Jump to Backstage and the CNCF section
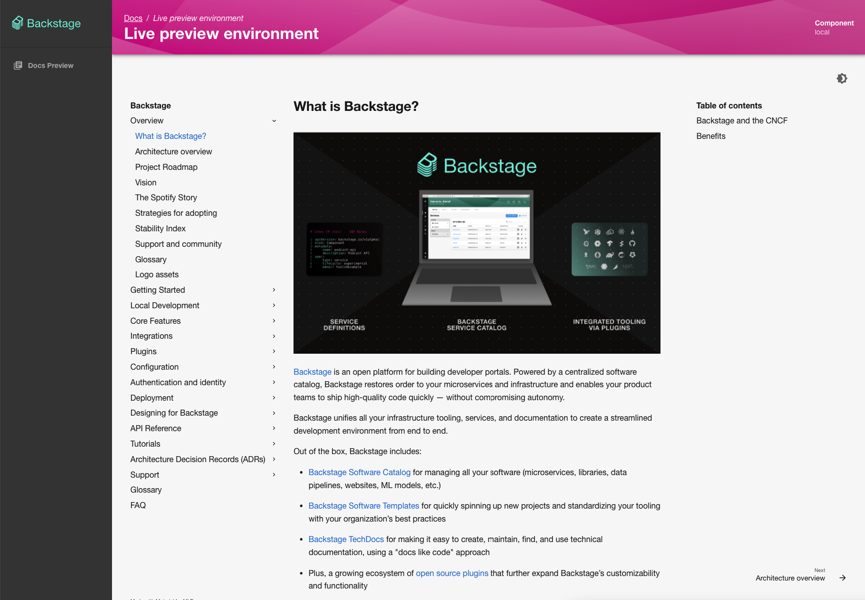865x600 pixels. (x=741, y=121)
